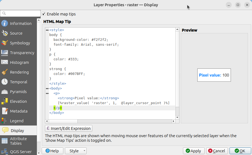Open Symbology paintbrush icon

[5, 43]
